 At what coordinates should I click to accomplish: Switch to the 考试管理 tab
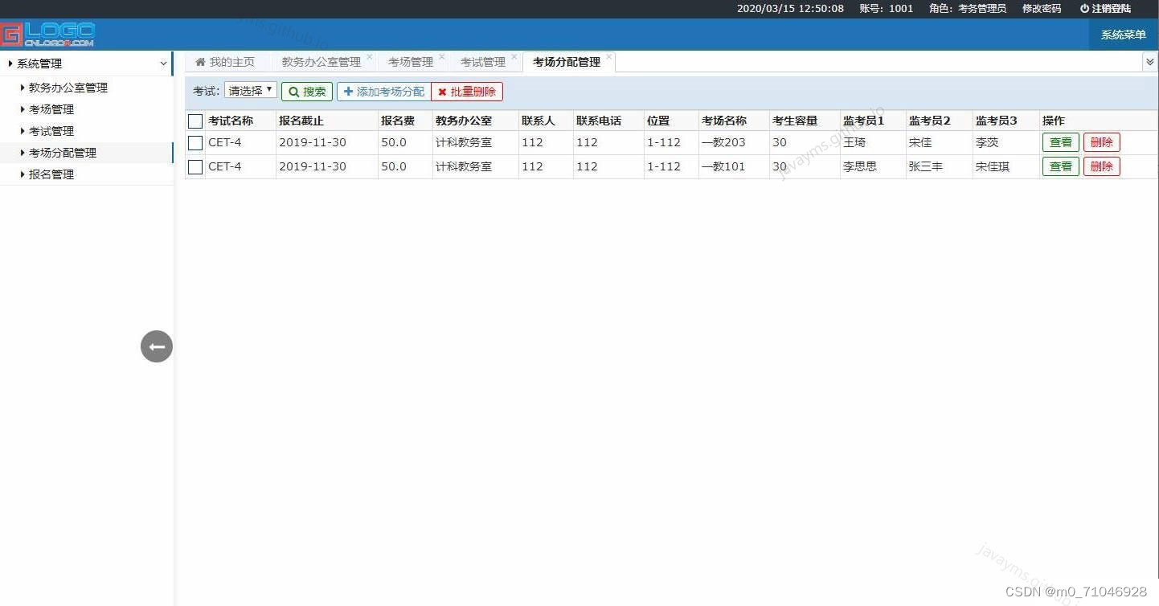pyautogui.click(x=483, y=62)
